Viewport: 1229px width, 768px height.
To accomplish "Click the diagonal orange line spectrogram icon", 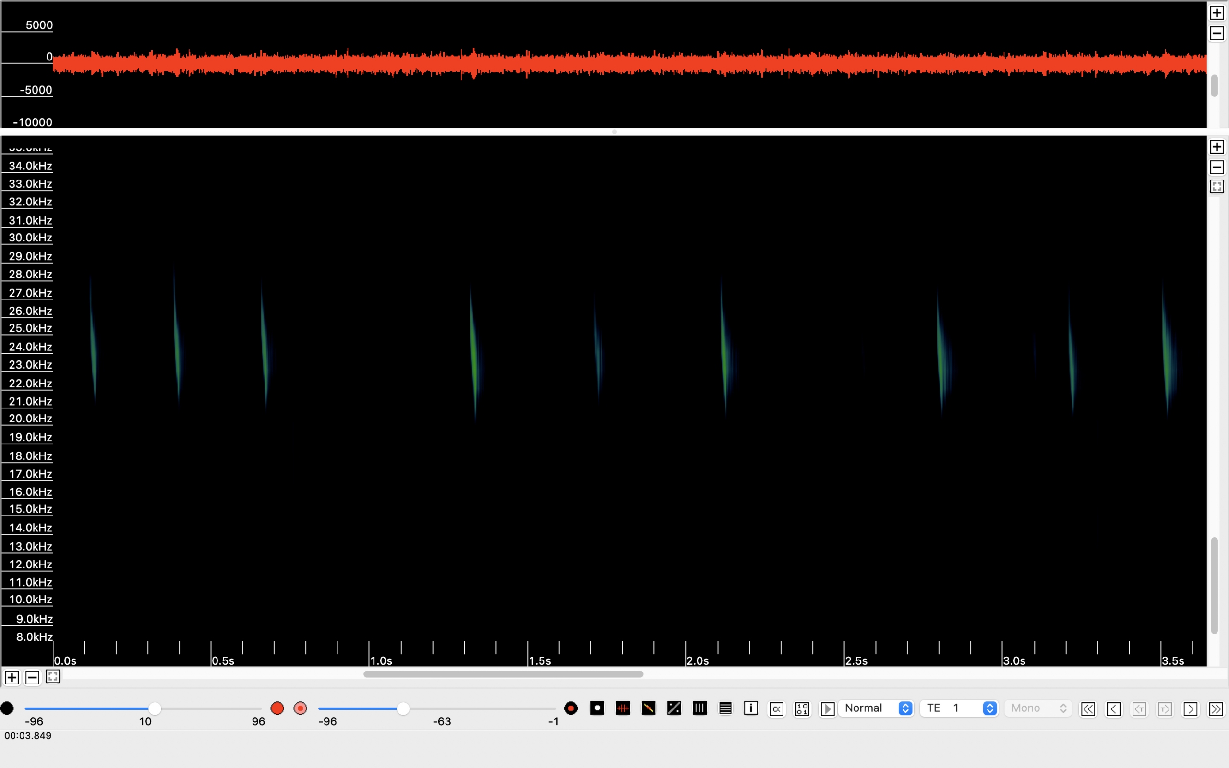I will pyautogui.click(x=649, y=708).
